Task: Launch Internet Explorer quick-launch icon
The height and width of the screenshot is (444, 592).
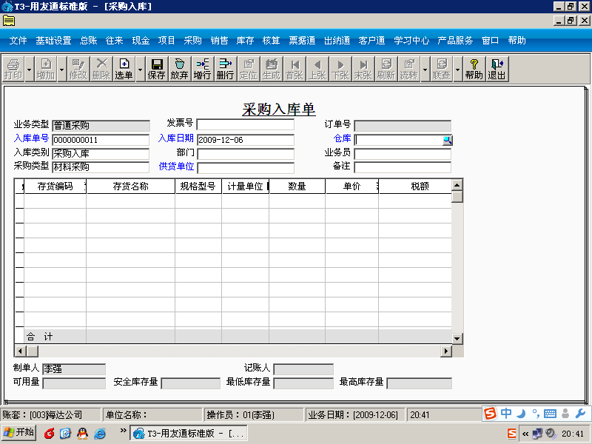Action: point(100,434)
